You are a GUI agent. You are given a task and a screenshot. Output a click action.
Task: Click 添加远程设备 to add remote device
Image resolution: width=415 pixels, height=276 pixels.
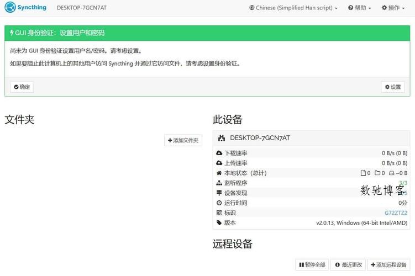pyautogui.click(x=388, y=264)
